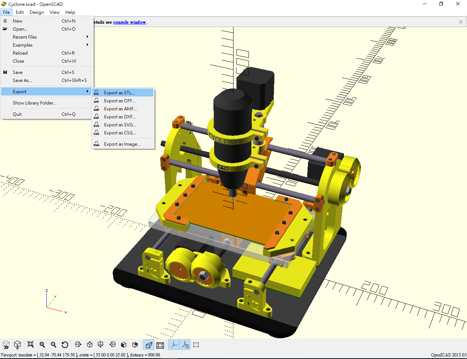Viewport: 467px width, 359px height.
Task: Switch to Left view with cube icon
Action: 112,345
